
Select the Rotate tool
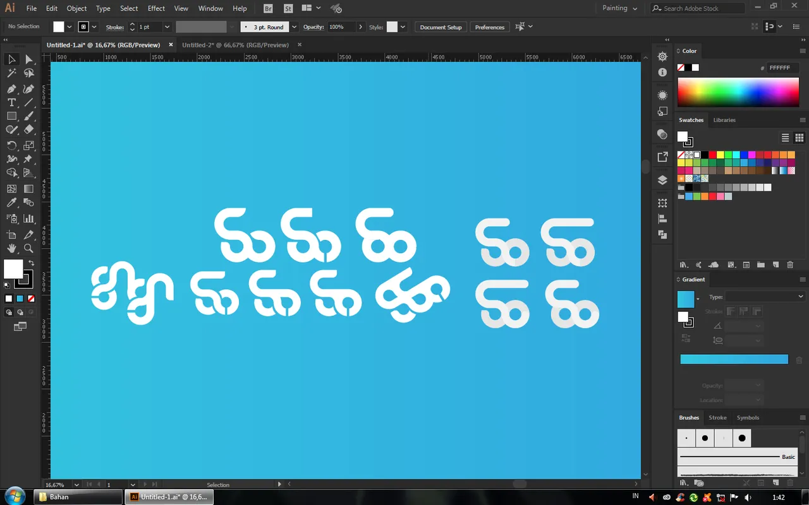tap(11, 145)
